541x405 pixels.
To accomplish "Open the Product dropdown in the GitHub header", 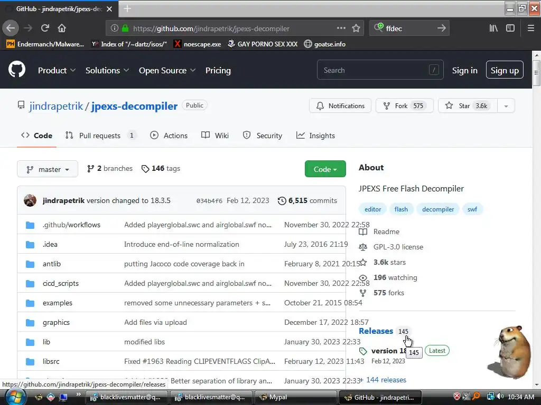I will [57, 70].
